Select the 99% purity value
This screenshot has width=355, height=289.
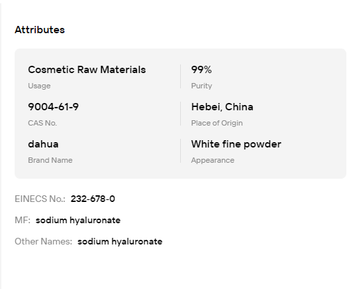pos(201,70)
